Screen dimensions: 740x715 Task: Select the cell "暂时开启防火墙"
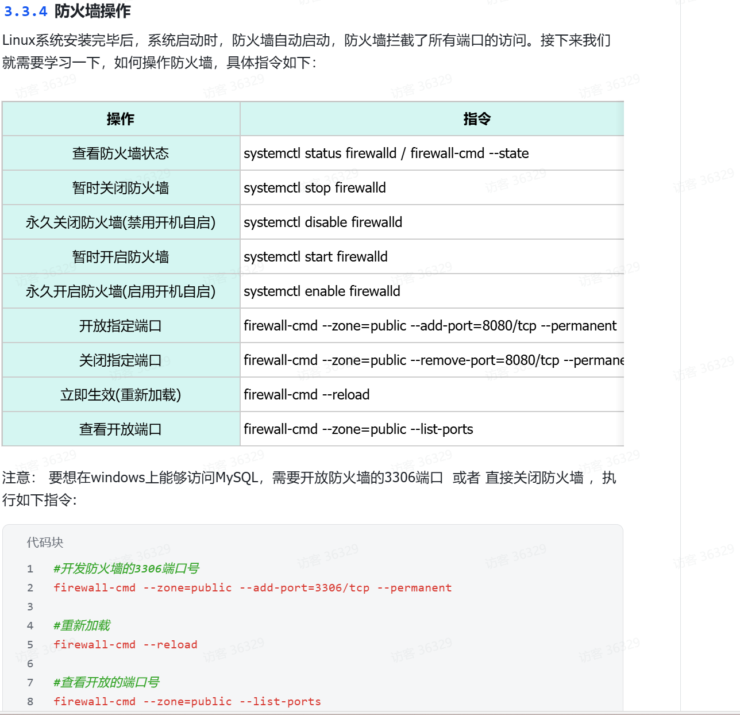pos(121,257)
